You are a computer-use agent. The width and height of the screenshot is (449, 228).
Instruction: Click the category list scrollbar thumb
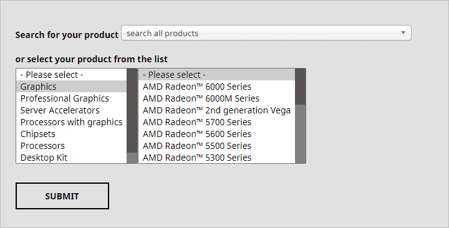click(132, 110)
